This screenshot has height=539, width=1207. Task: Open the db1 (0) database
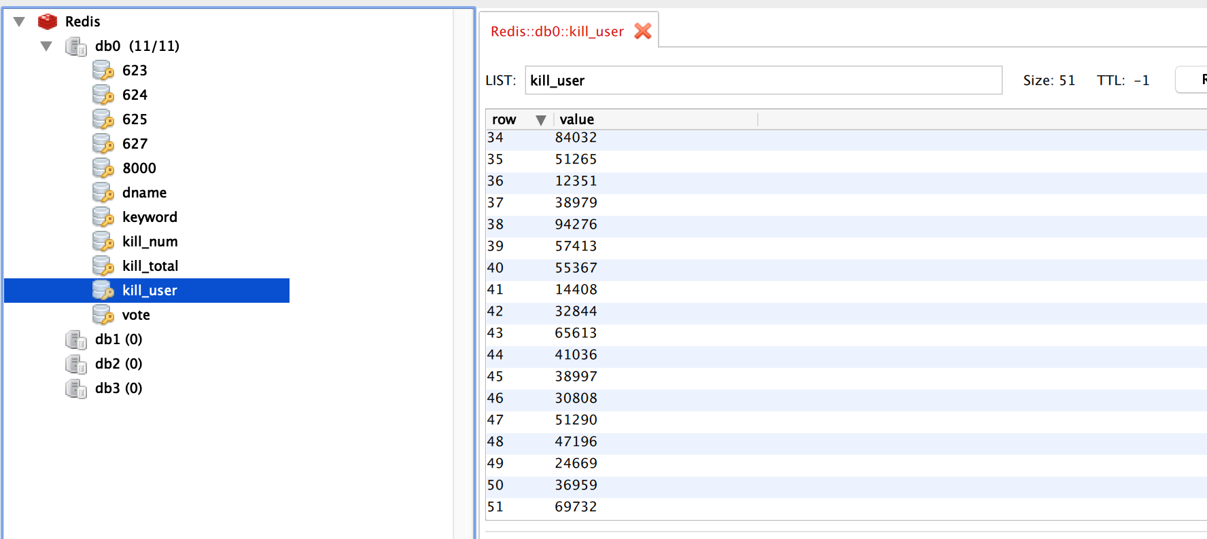(119, 339)
